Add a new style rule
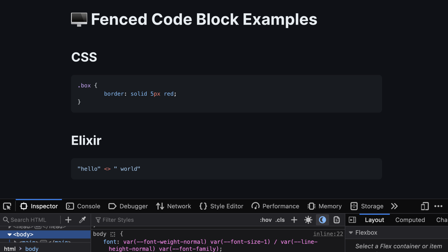Viewport: 448px width, 252px height. pos(294,220)
